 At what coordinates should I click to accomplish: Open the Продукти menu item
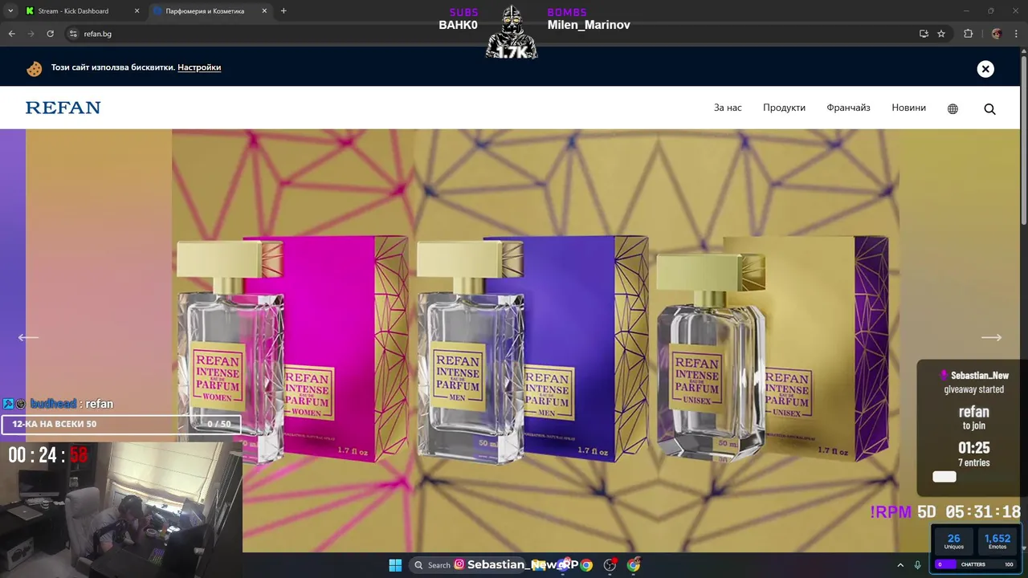(x=784, y=108)
